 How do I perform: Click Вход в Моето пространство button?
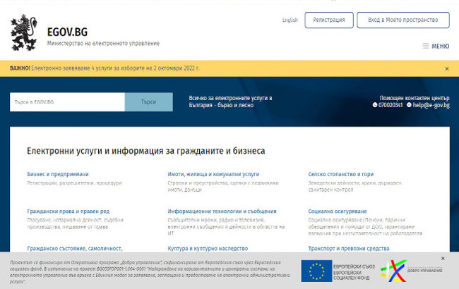click(403, 20)
